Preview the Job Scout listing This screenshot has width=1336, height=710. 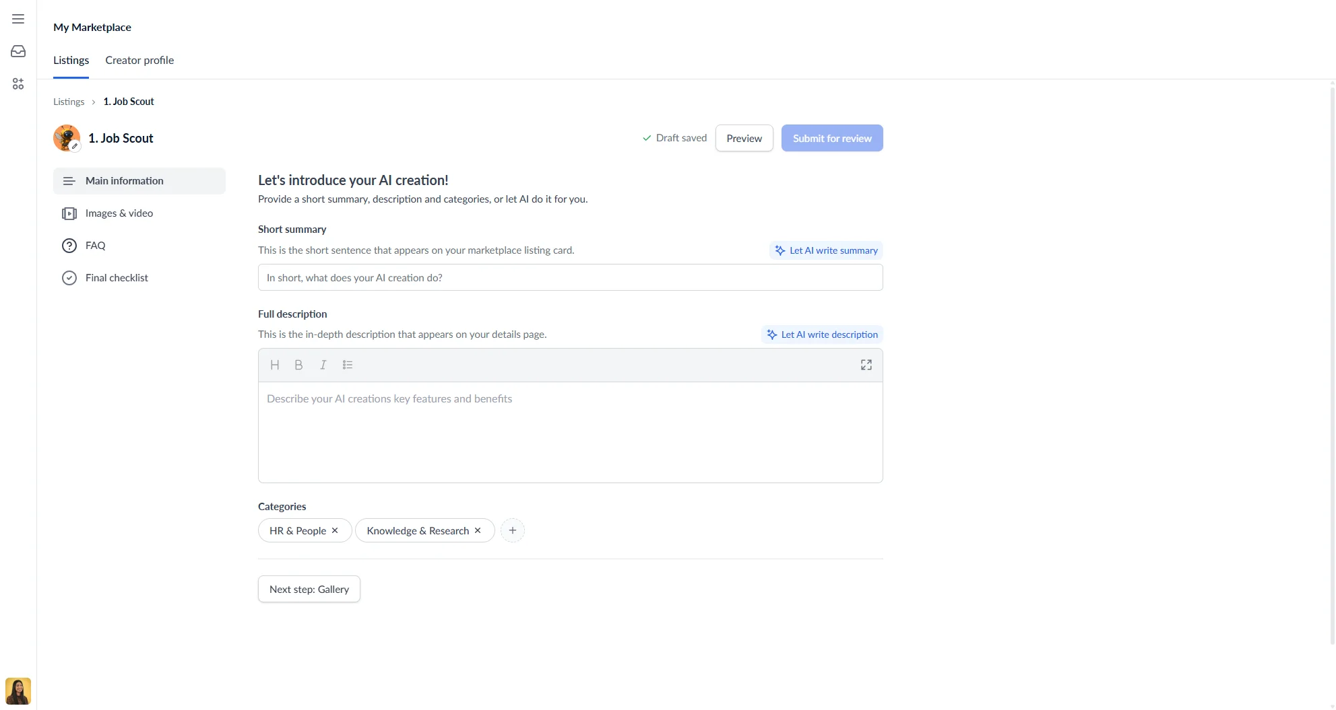[x=744, y=137]
